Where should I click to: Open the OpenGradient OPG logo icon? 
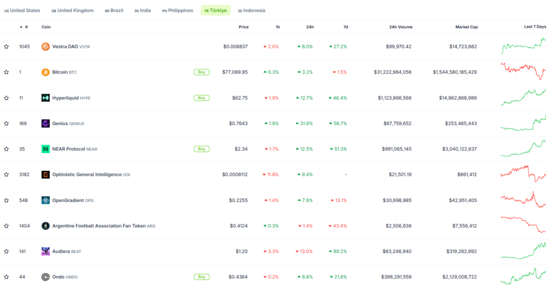[45, 200]
